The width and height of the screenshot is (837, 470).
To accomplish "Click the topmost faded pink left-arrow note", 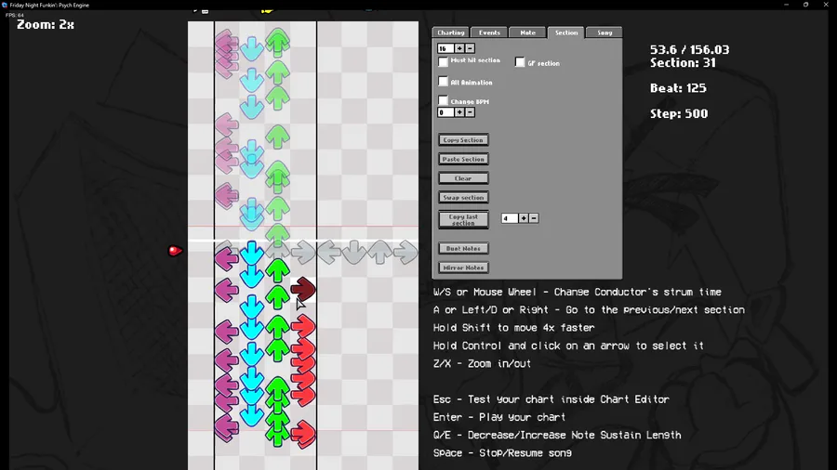I will pos(226,42).
